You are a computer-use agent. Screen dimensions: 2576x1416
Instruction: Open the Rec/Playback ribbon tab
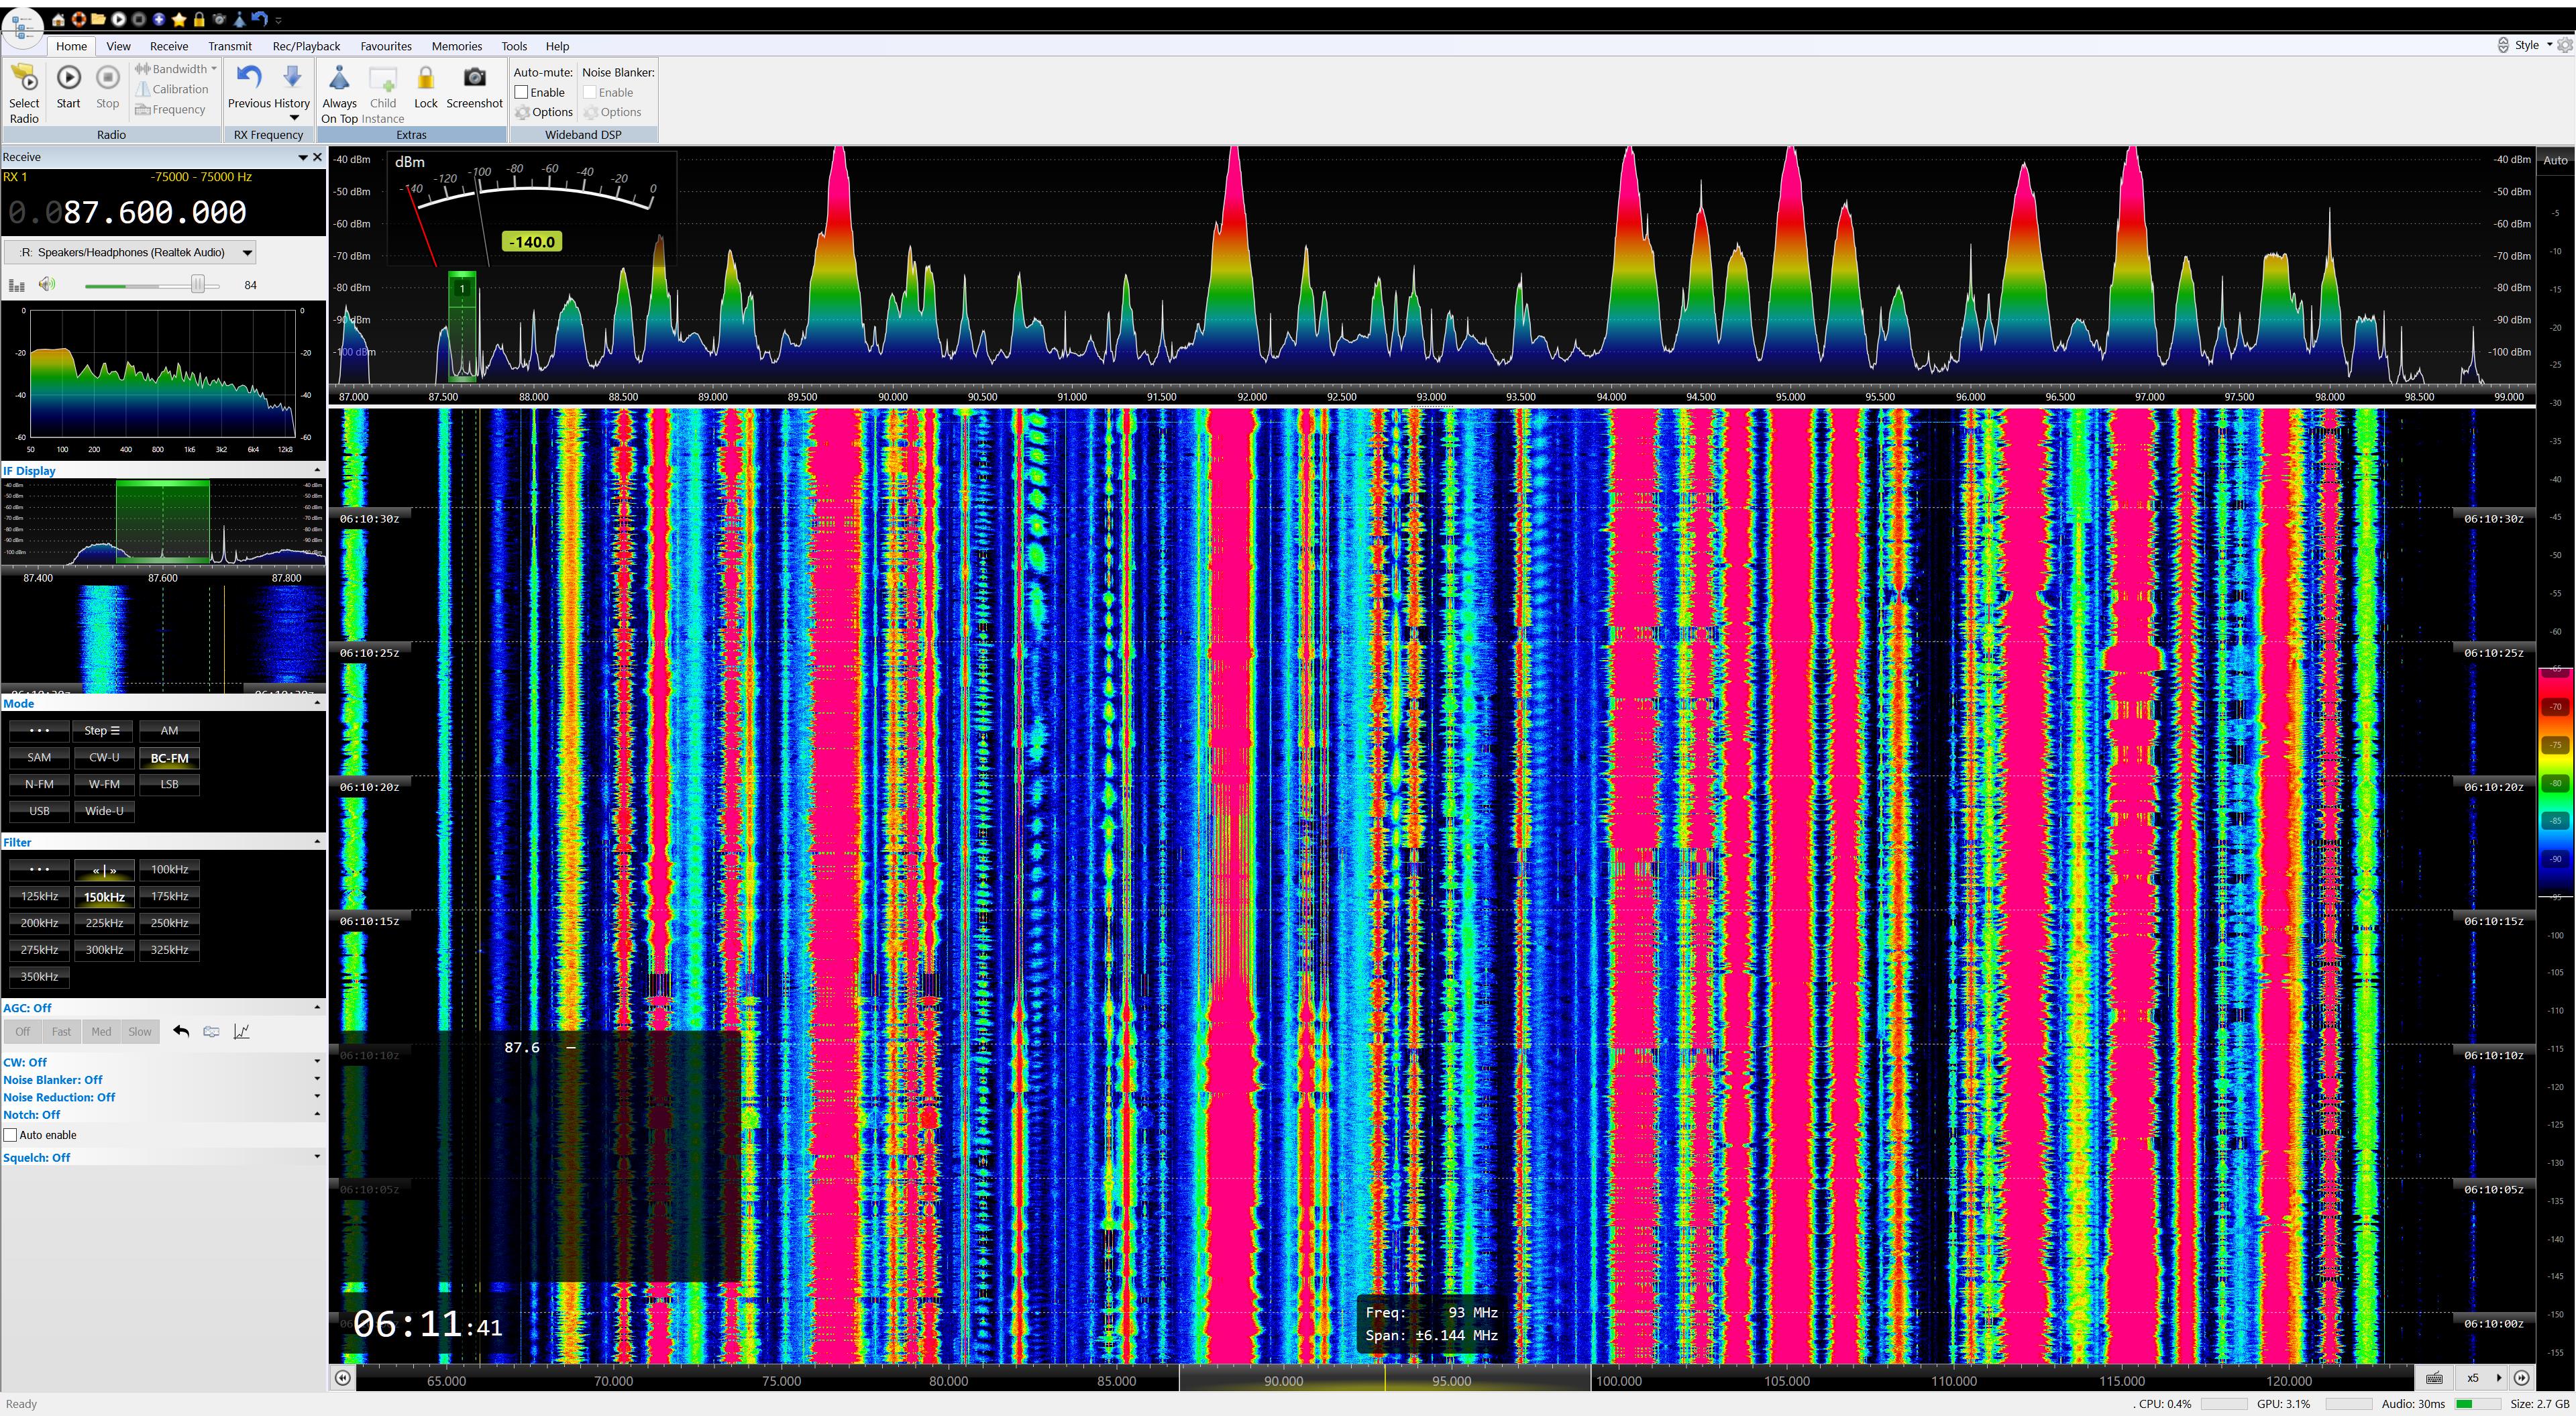coord(306,46)
